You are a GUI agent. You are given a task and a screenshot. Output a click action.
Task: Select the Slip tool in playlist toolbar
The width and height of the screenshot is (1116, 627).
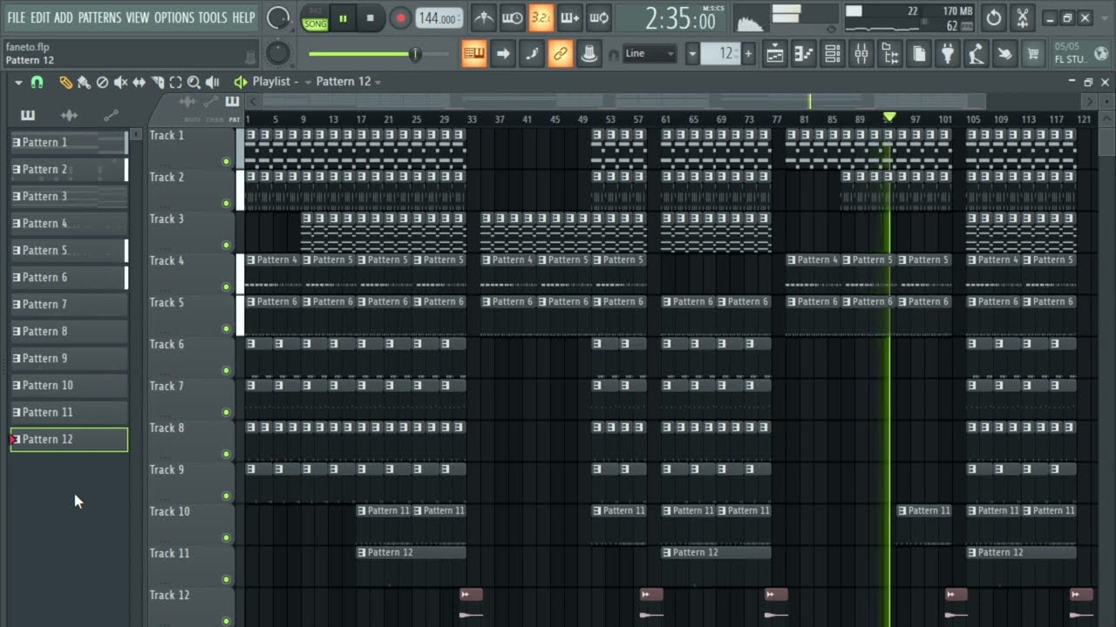click(139, 82)
